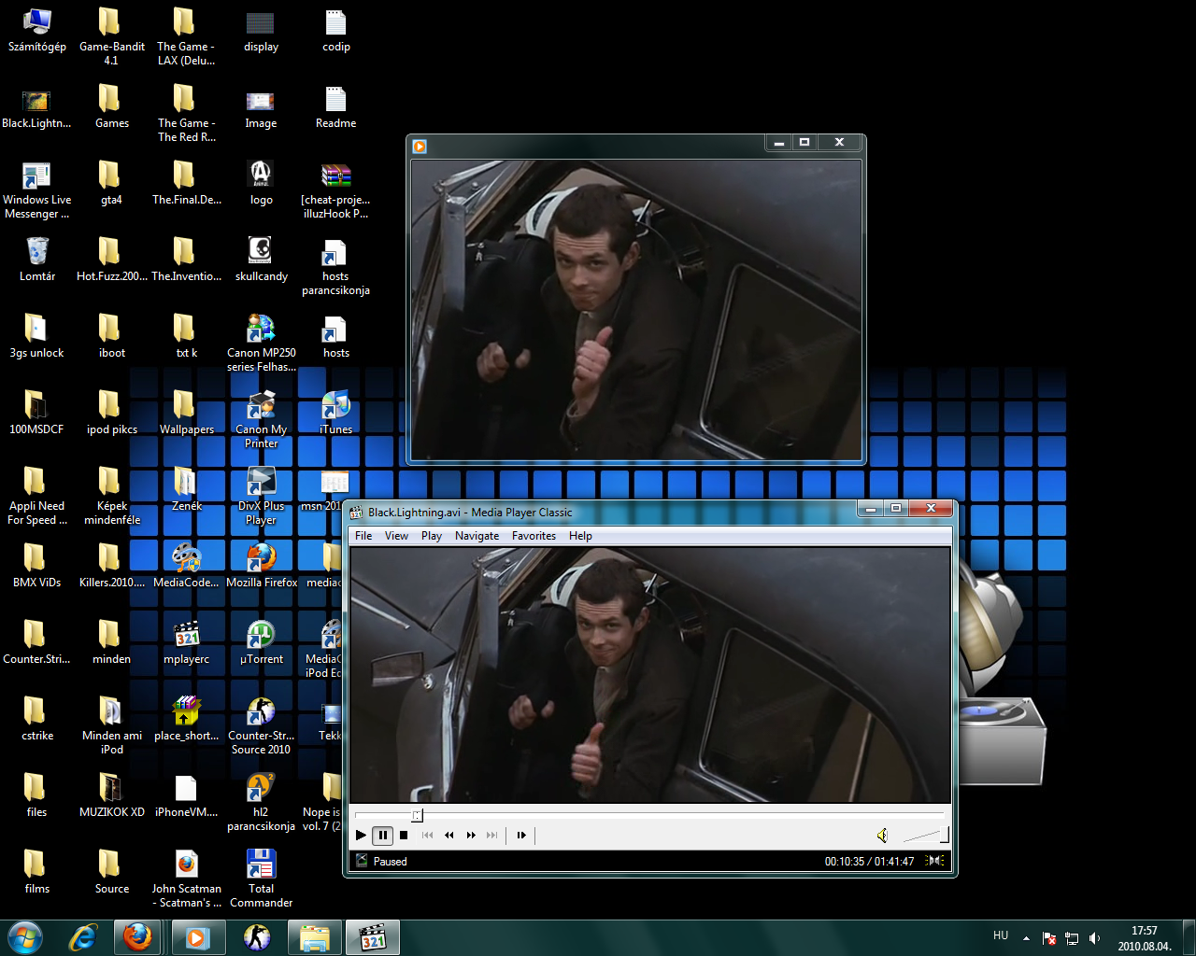Click the volume slider in Media Player Classic
Viewport: 1196px width, 956px height.
click(925, 836)
